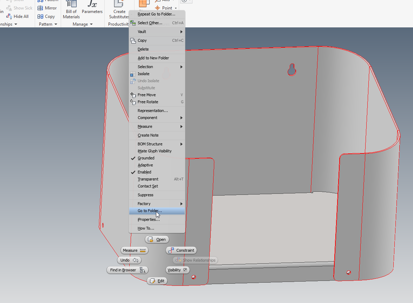Select the keyhole slot on back wall
Viewport: 413px width, 303px height.
[292, 70]
